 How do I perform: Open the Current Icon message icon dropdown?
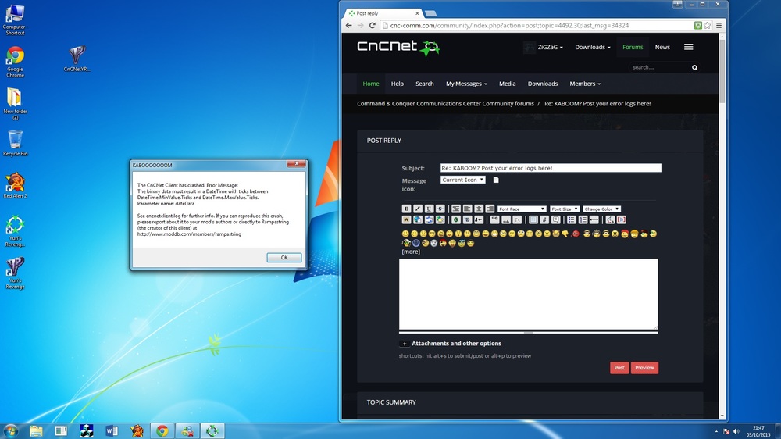(462, 180)
